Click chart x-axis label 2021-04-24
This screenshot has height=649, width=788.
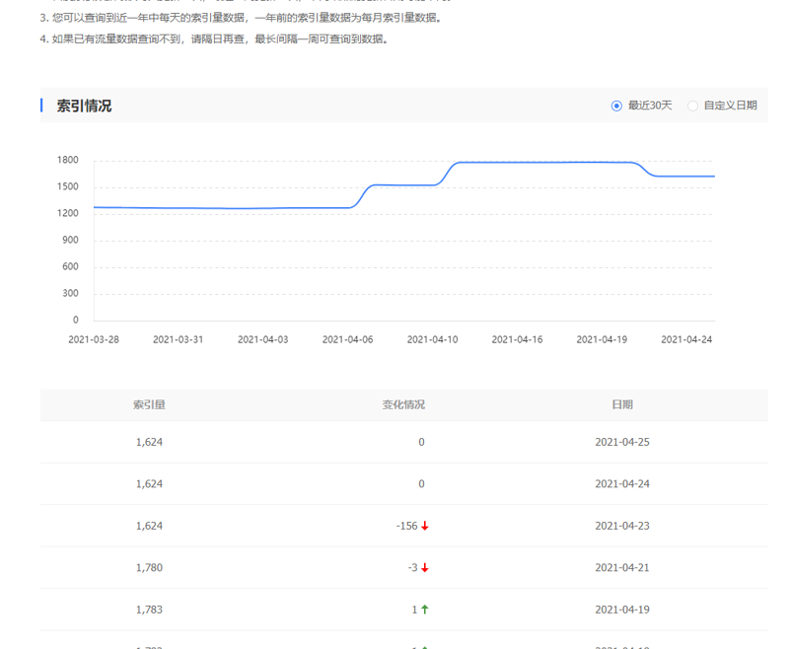[x=686, y=339]
